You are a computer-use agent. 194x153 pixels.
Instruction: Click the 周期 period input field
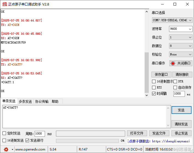tap(40, 134)
